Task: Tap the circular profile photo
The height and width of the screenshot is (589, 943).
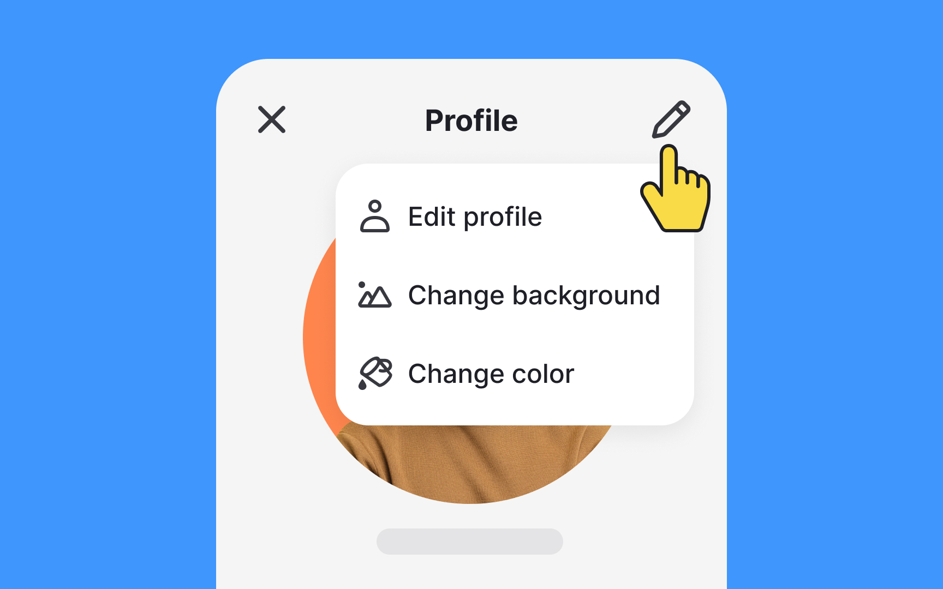Action: [x=469, y=464]
